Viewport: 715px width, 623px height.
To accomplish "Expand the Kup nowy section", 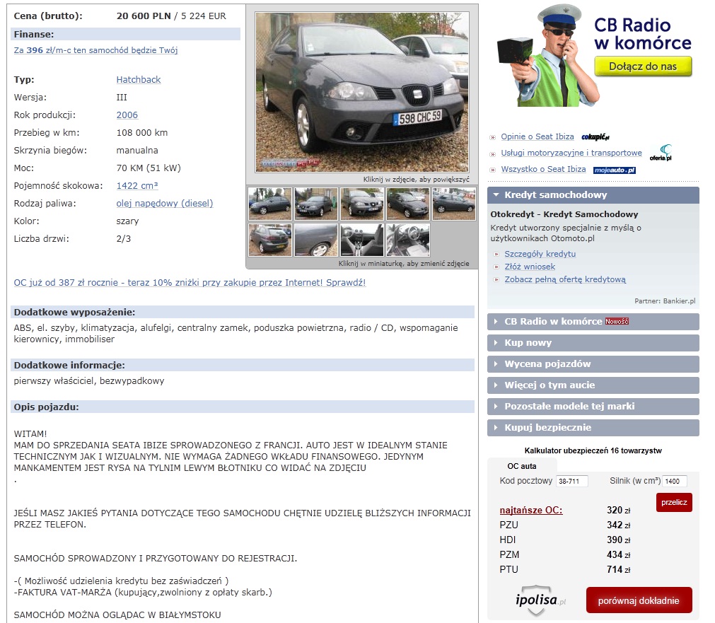I will 593,343.
